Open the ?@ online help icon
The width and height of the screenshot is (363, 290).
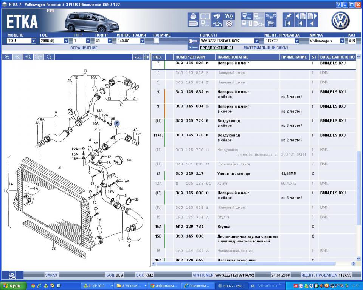click(x=229, y=16)
